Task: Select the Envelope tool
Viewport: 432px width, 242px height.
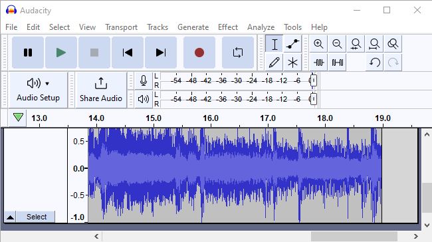Action: click(292, 44)
